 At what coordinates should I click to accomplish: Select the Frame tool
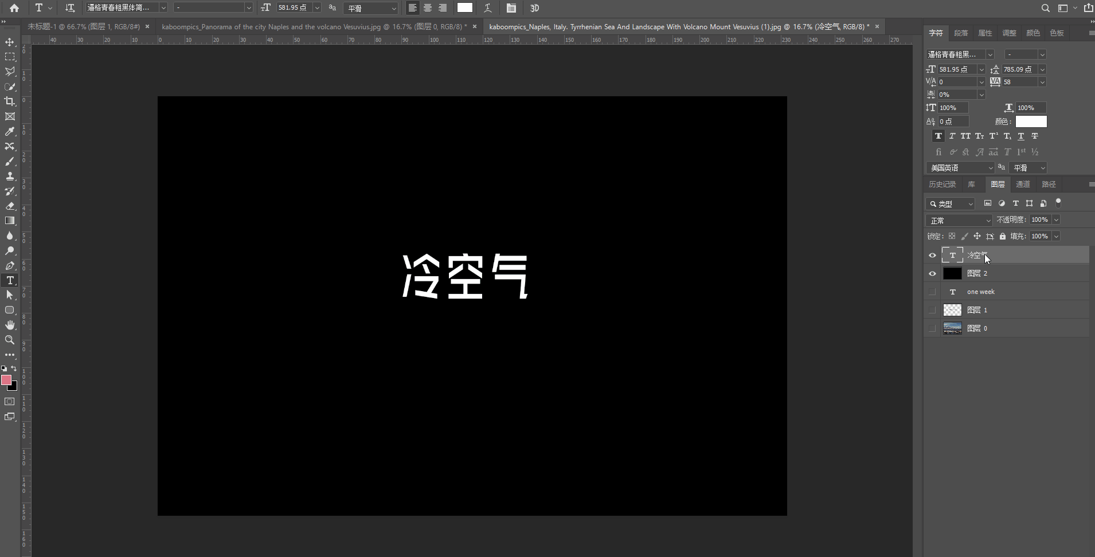(10, 116)
